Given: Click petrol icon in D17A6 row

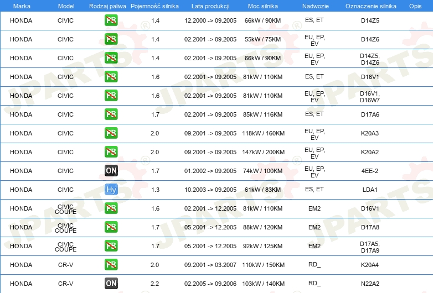Looking at the screenshot, I should 111,114.
